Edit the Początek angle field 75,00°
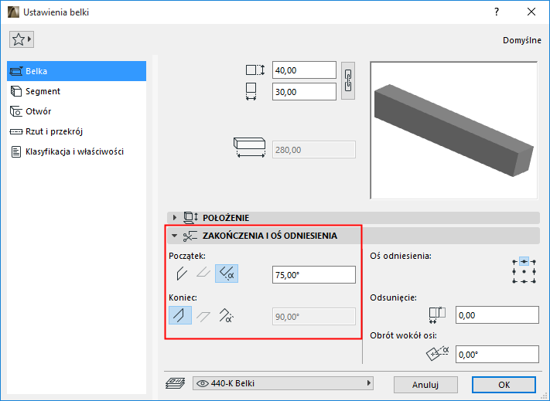This screenshot has width=550, height=401. point(314,275)
